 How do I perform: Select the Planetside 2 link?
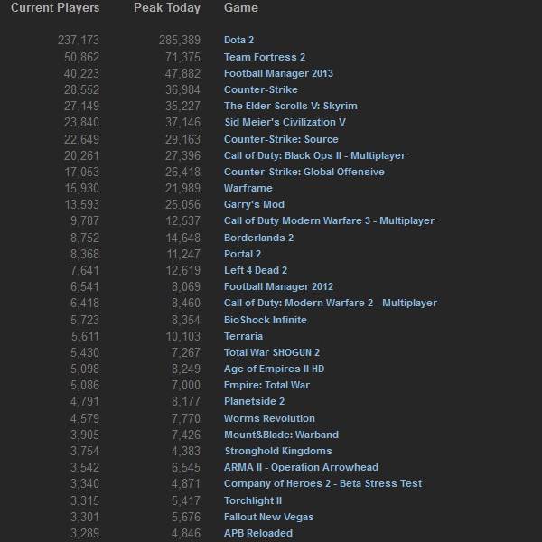pos(254,401)
